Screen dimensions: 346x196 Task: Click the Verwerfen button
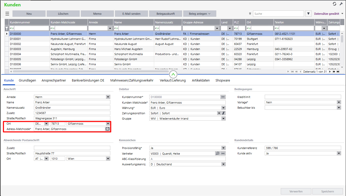(296, 191)
